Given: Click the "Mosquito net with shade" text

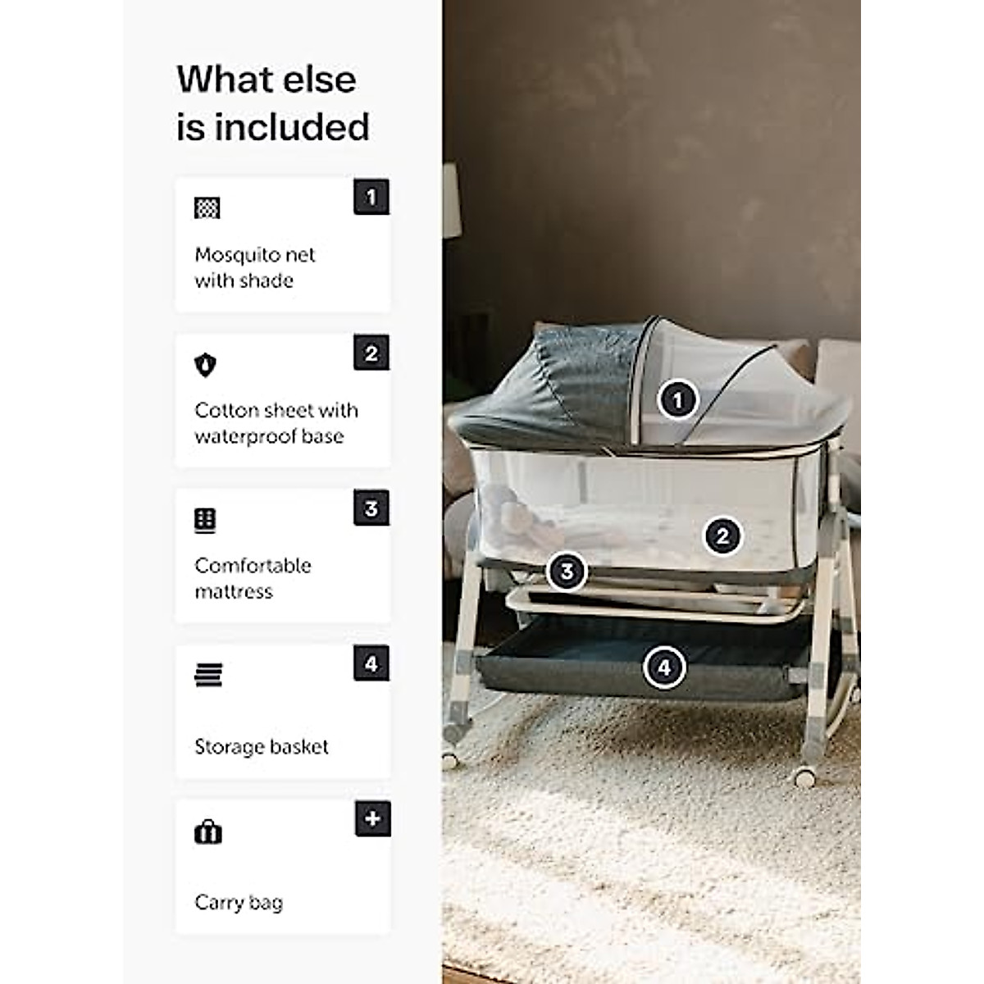Looking at the screenshot, I should click(x=255, y=267).
